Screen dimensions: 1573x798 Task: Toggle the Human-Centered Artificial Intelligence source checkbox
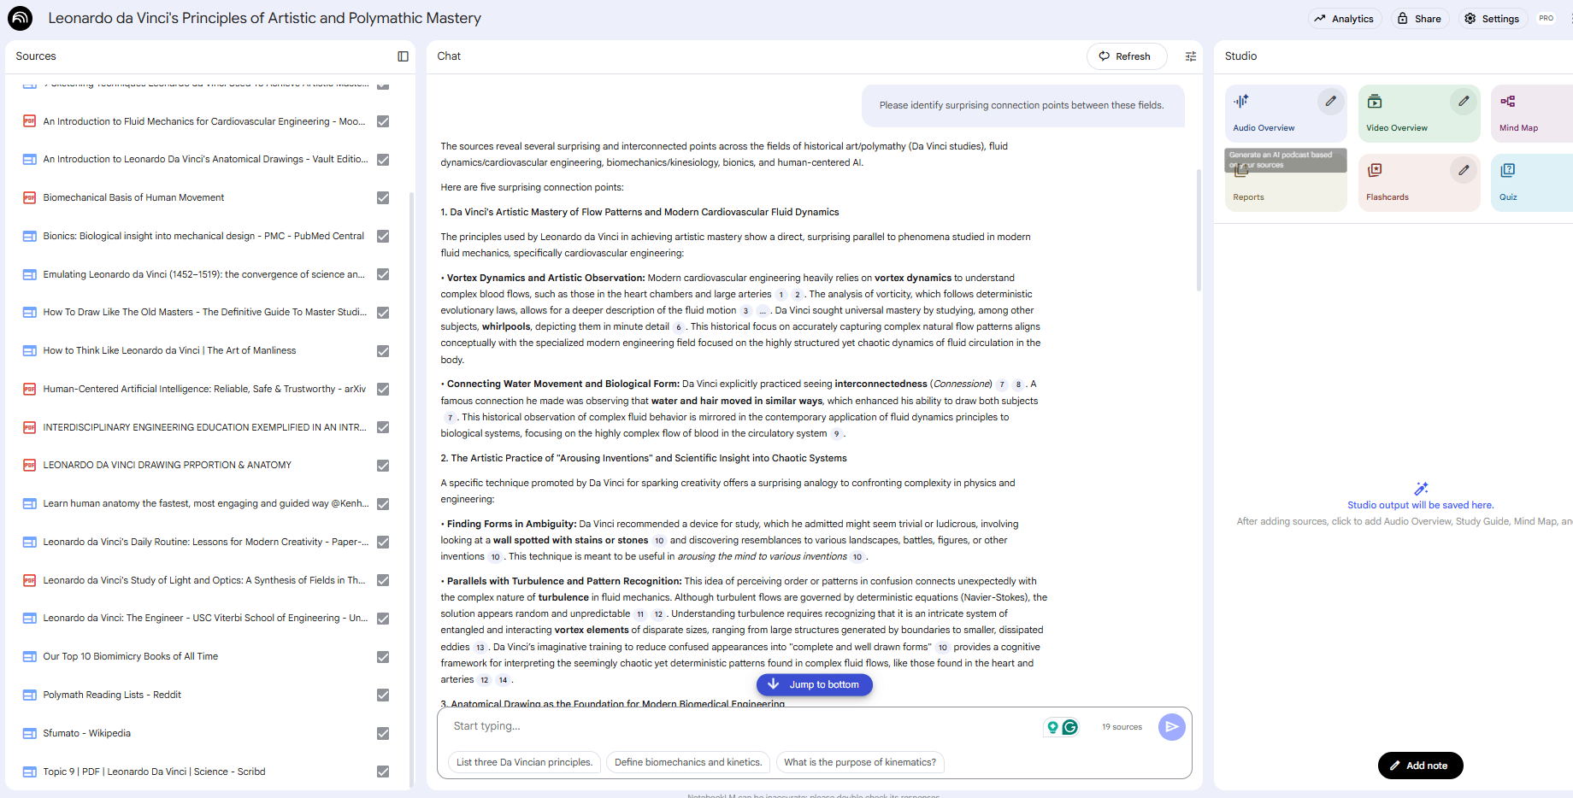383,389
